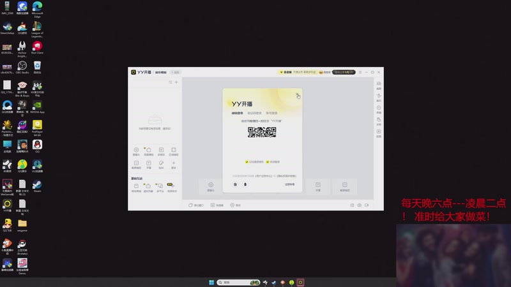Open the QQ penguin desktop shortcut
The height and width of the screenshot is (287, 511).
[x=37, y=147]
